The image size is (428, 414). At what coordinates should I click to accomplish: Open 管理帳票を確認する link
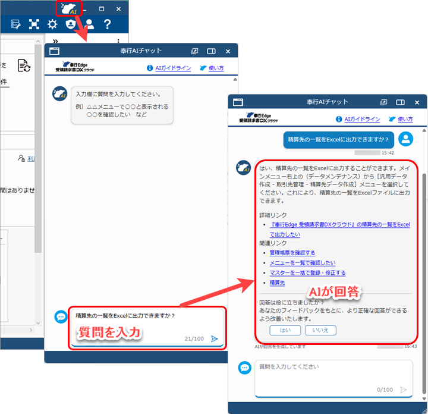pos(292,253)
